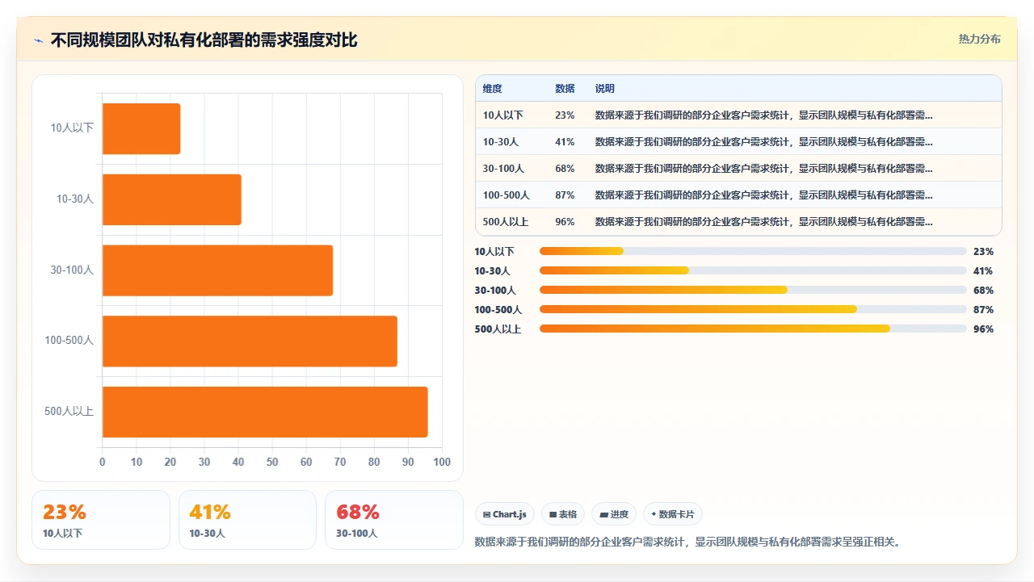Click the 41% stat card for 10-30人
The height and width of the screenshot is (582, 1034).
247,520
